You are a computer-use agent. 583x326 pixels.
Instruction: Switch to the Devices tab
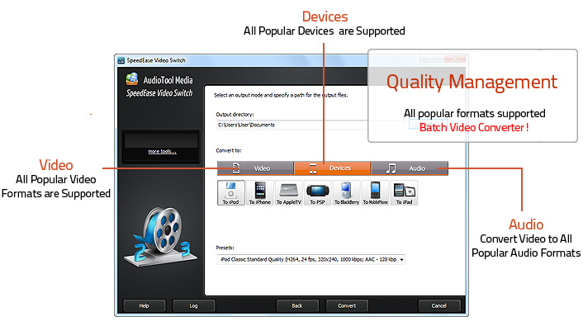pyautogui.click(x=333, y=168)
